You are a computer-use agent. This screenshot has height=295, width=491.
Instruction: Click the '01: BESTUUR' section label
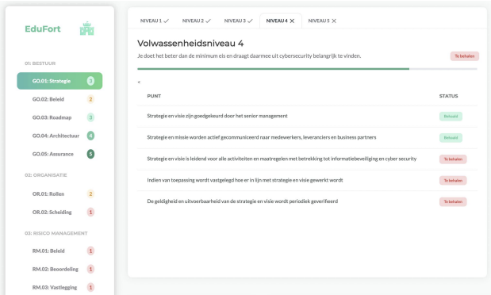(x=40, y=63)
